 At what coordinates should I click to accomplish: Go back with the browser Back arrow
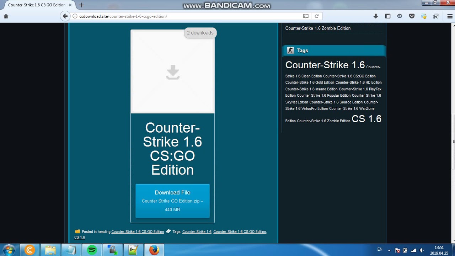[65, 16]
